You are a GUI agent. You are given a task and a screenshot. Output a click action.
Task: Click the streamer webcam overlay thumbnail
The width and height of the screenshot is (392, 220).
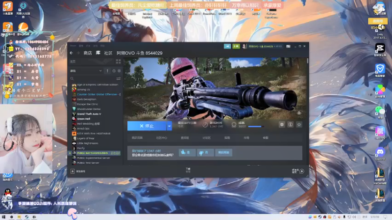(x=26, y=139)
